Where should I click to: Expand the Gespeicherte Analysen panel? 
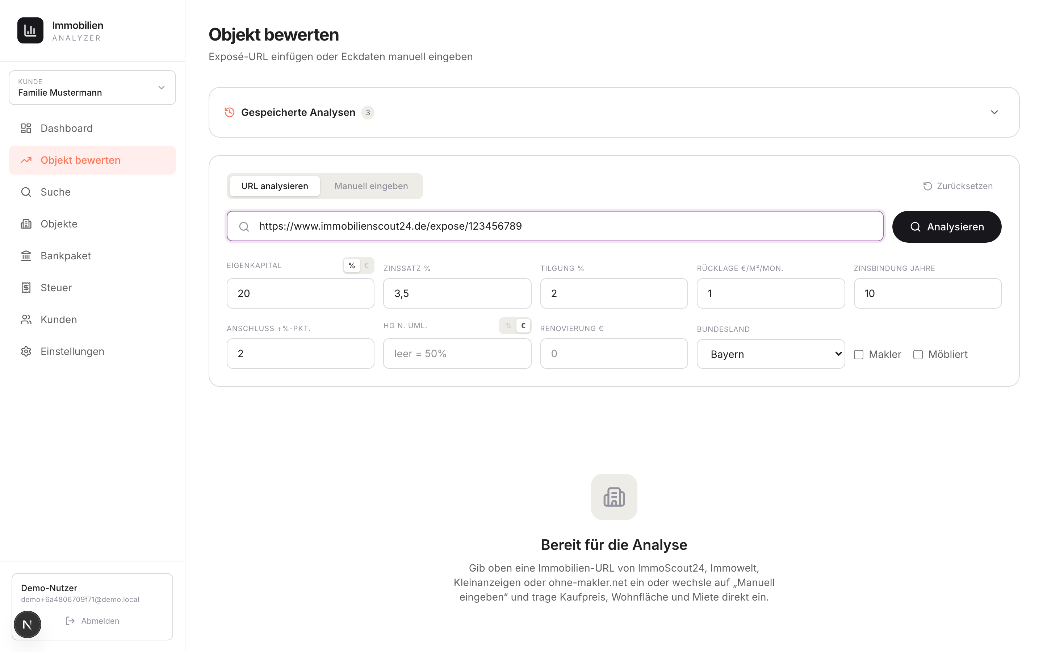click(x=614, y=112)
